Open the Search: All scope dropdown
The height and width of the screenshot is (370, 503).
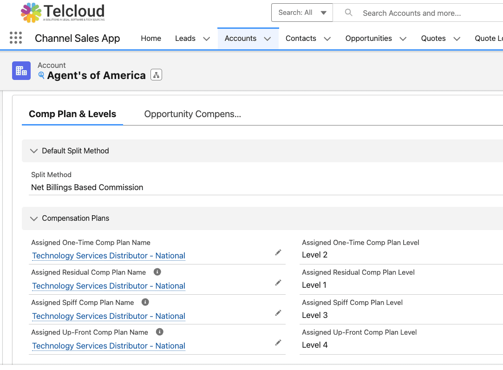pyautogui.click(x=302, y=13)
